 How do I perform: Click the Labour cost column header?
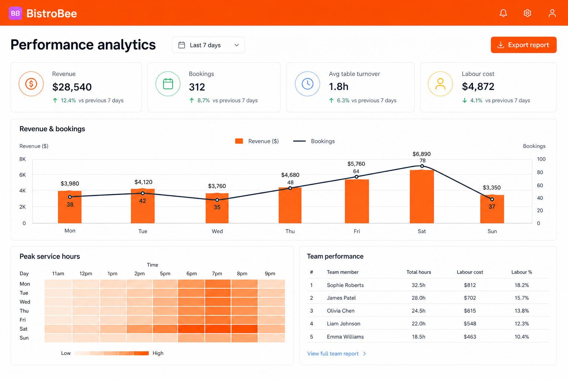(x=470, y=272)
